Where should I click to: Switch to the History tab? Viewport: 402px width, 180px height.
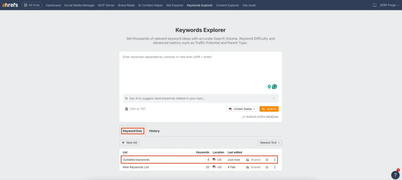154,131
